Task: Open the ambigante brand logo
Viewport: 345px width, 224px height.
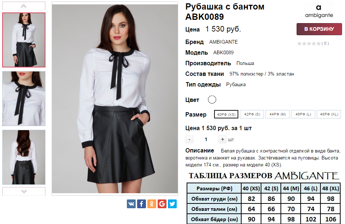Action: [x=319, y=11]
